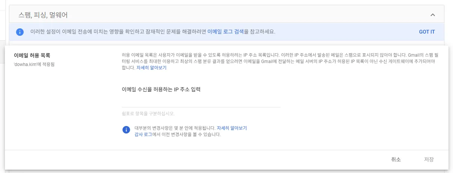Click the 이메일 수신을 허용하는 IP 주소 입력 label

(x=161, y=89)
